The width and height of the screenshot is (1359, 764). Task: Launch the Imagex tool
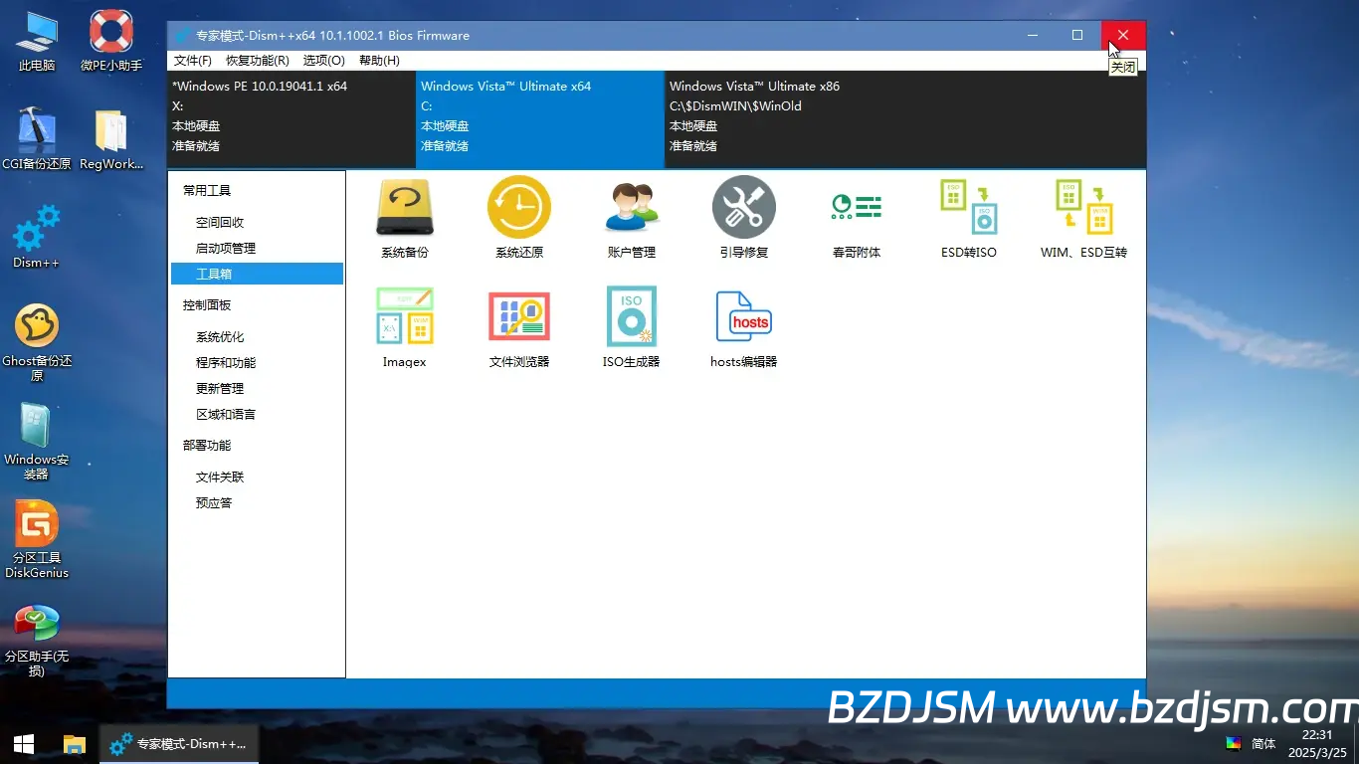(405, 328)
